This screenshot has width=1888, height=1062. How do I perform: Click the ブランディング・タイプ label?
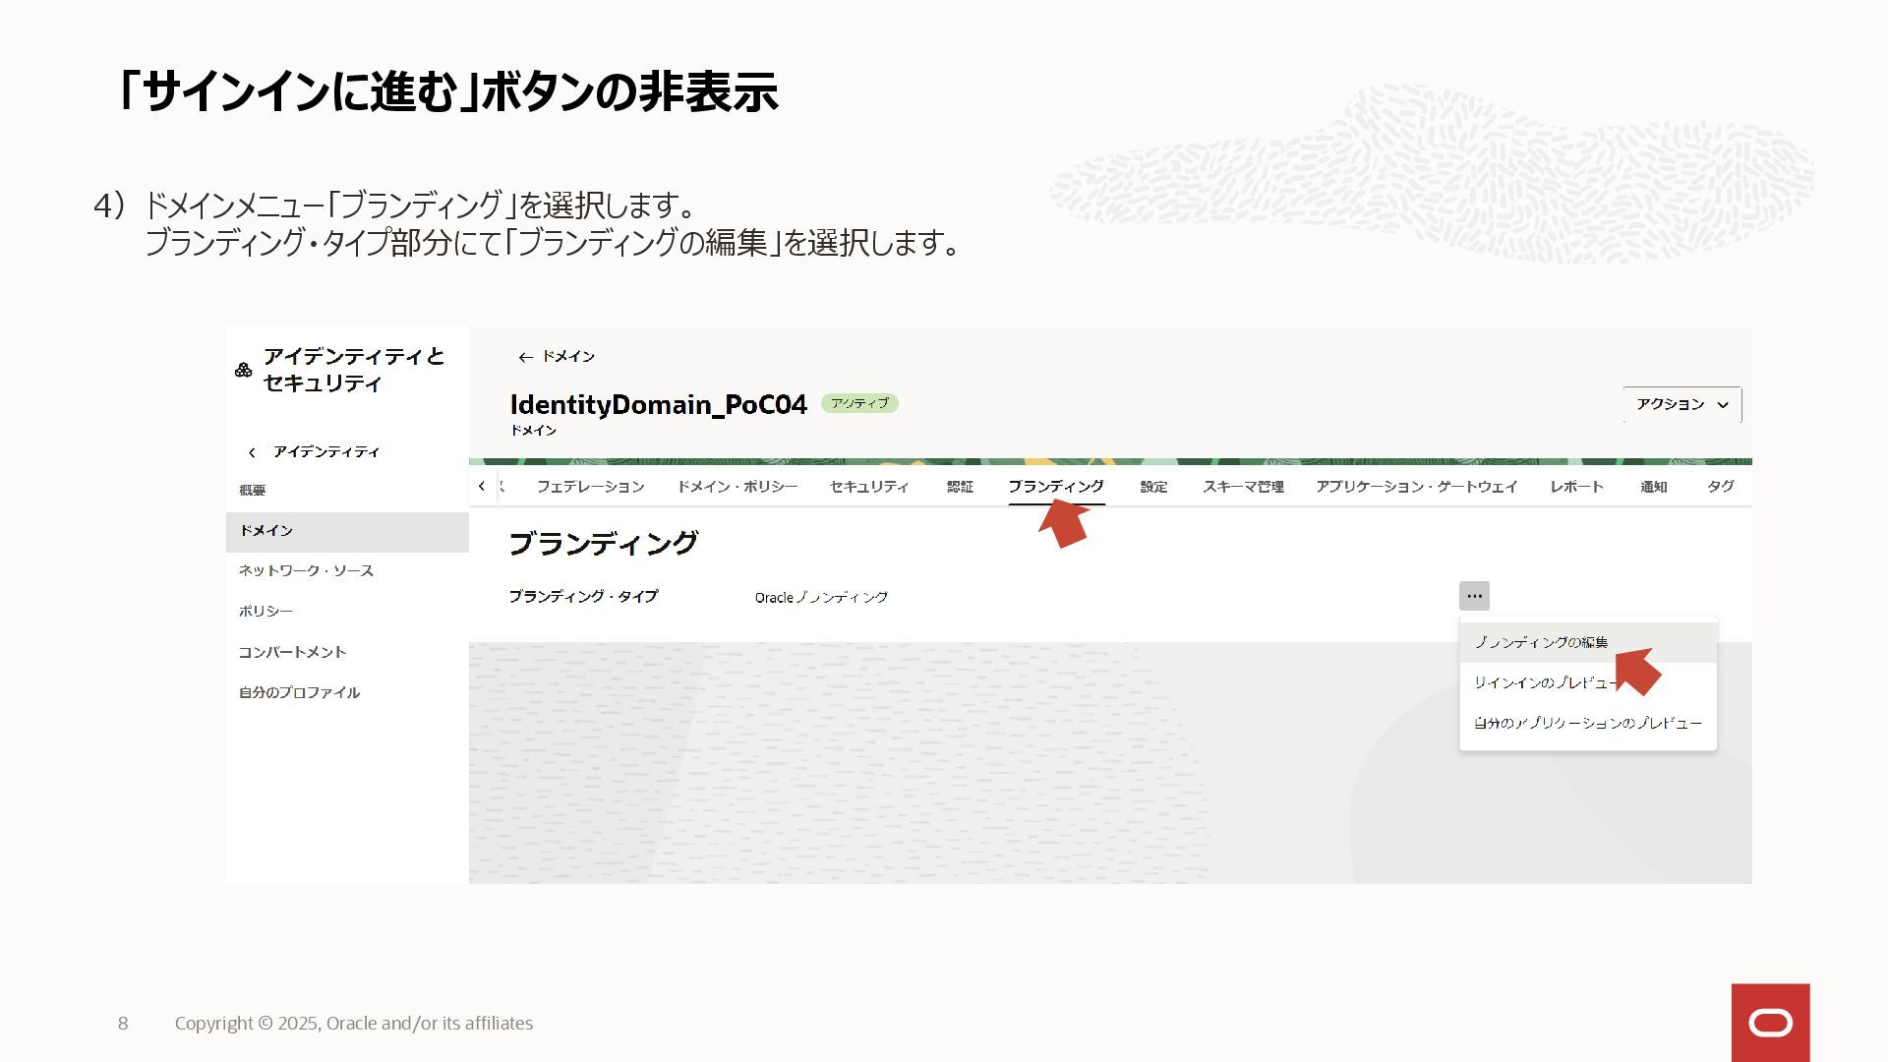tap(583, 597)
